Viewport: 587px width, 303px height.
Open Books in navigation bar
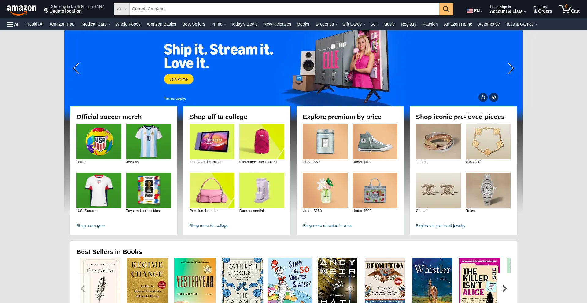303,24
